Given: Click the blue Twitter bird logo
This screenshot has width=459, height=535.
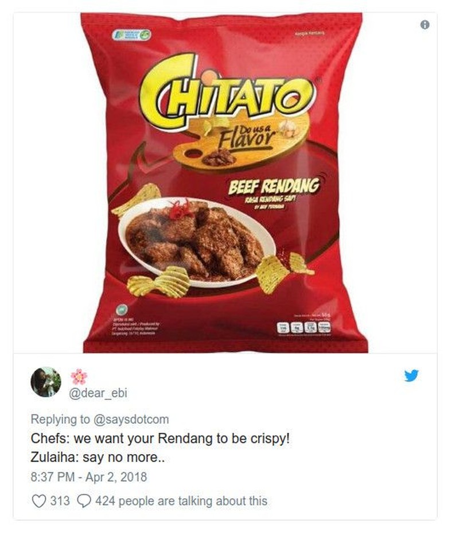Looking at the screenshot, I should [411, 375].
